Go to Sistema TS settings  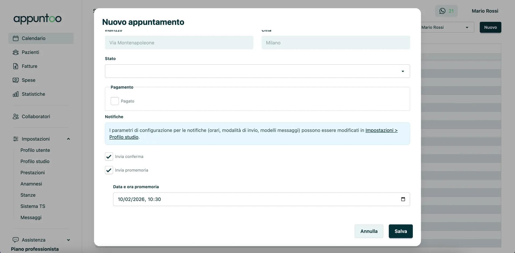(x=33, y=206)
